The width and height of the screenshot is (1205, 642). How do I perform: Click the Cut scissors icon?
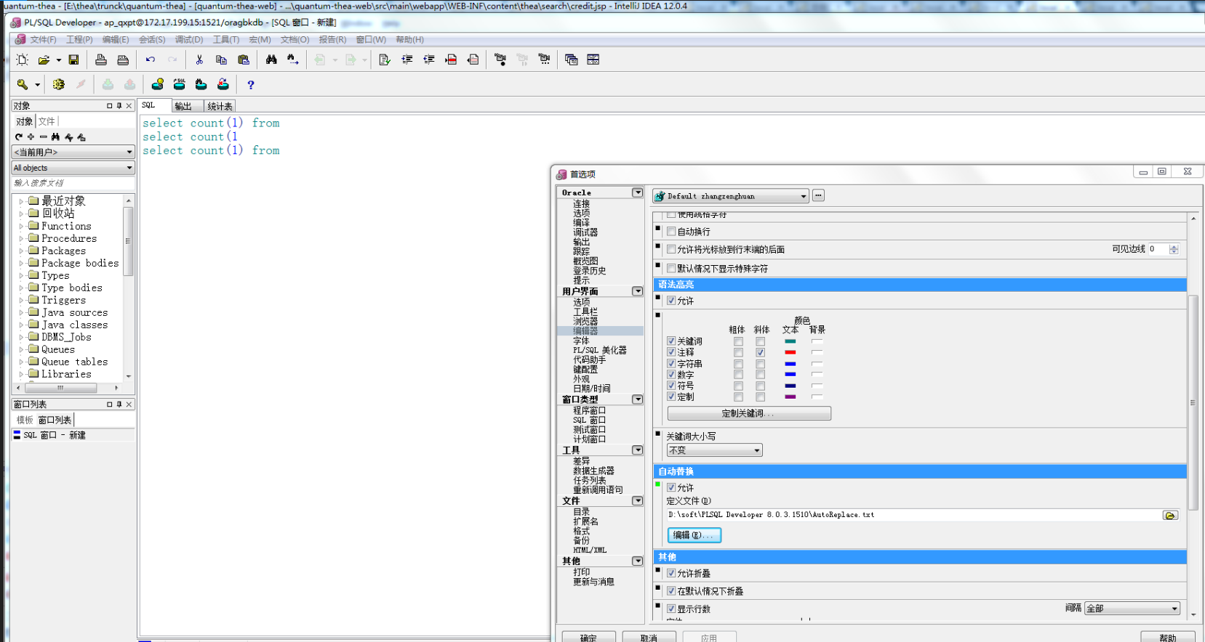click(199, 60)
